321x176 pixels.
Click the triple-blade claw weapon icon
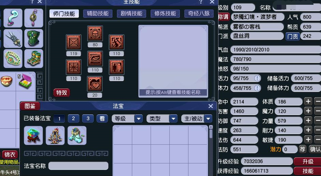click(x=13, y=38)
